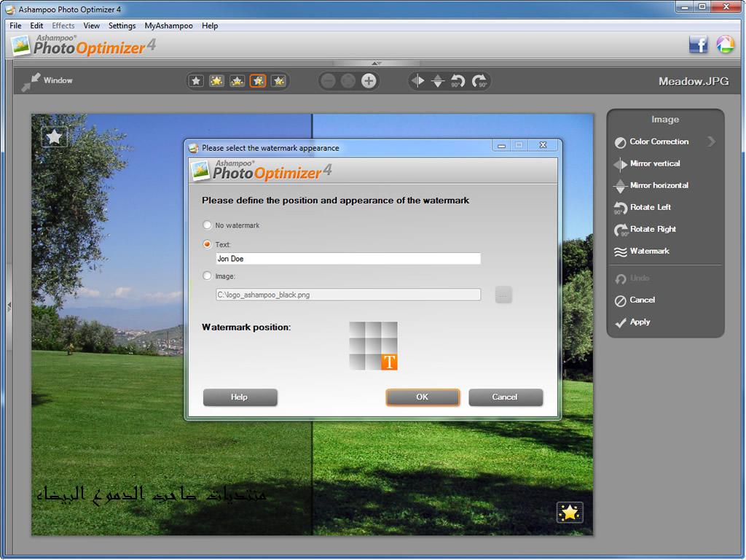The image size is (746, 560).
Task: Set watermark position to top-left cell
Action: [357, 330]
